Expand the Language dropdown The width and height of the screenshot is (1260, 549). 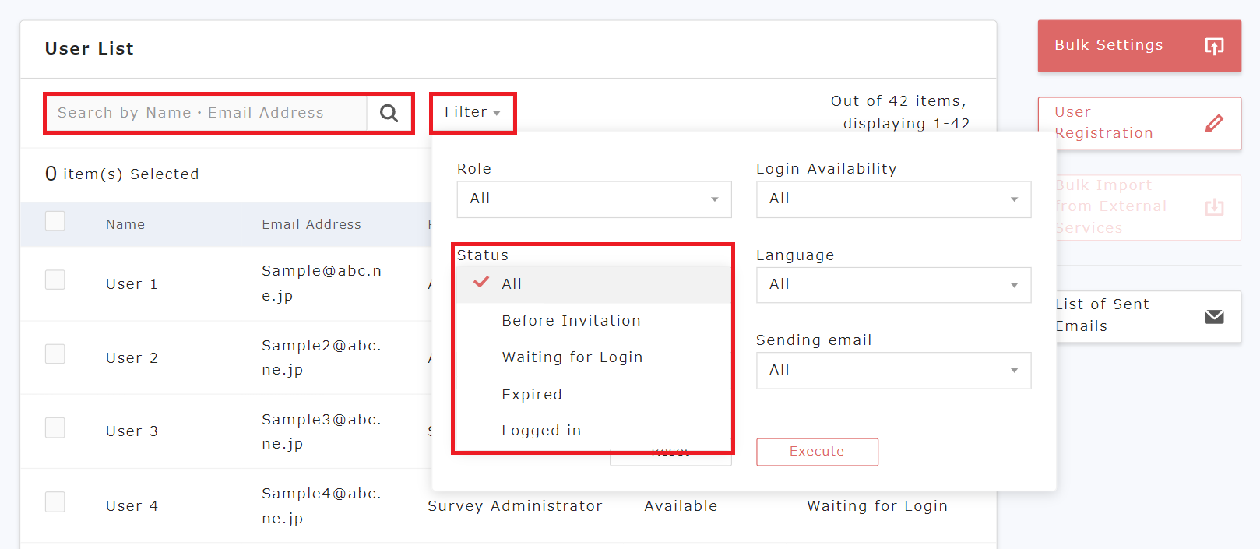892,285
